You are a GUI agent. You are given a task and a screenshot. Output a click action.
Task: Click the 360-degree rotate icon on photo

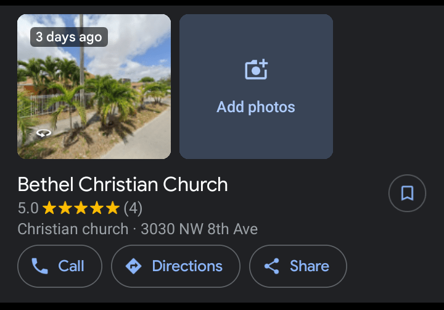(43, 133)
